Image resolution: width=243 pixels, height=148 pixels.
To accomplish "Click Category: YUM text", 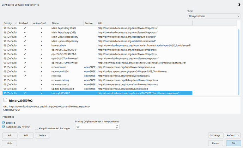I will [12, 110].
